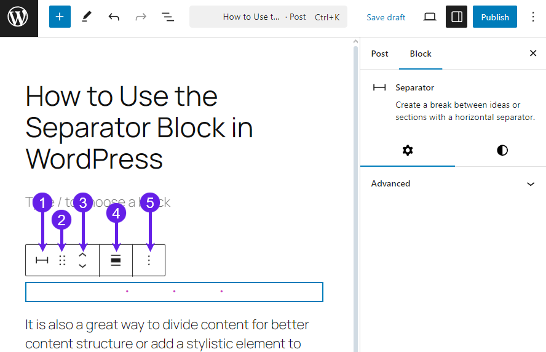Close the settings sidebar
546x352 pixels.
532,54
